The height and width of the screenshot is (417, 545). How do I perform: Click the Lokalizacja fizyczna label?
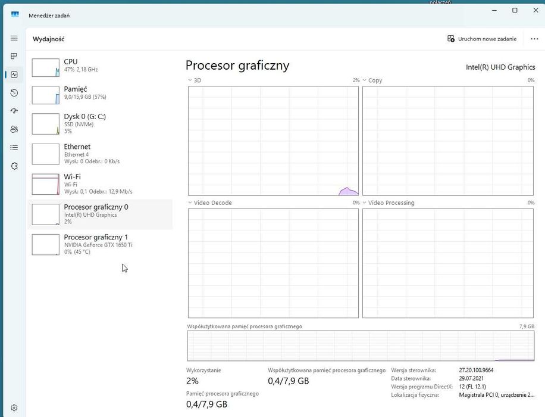415,395
